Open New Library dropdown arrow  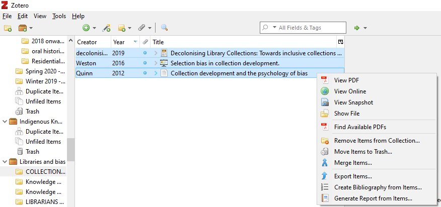coord(31,28)
